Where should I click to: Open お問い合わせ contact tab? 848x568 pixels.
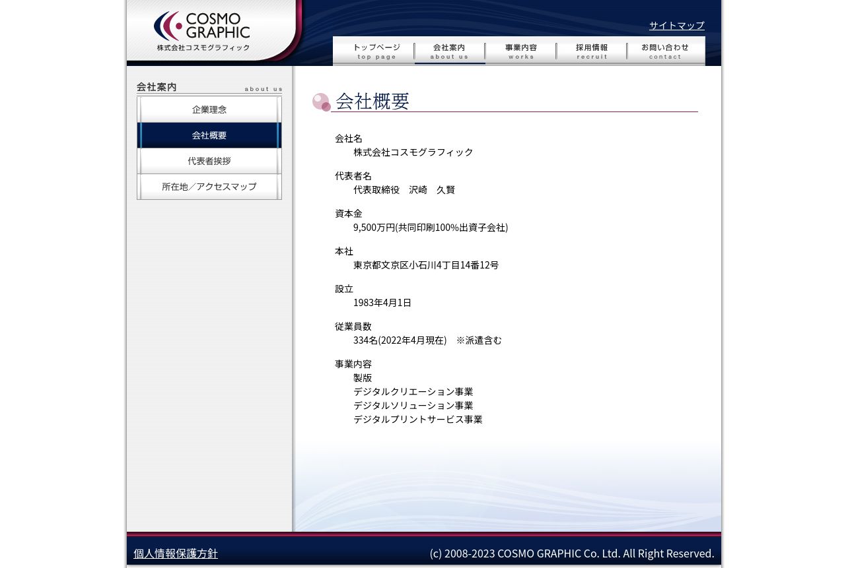666,51
